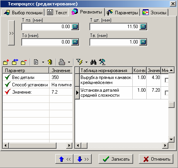The image size is (178, 168).
Task: Open calculator for Т шт. field
Action: click(x=143, y=27)
